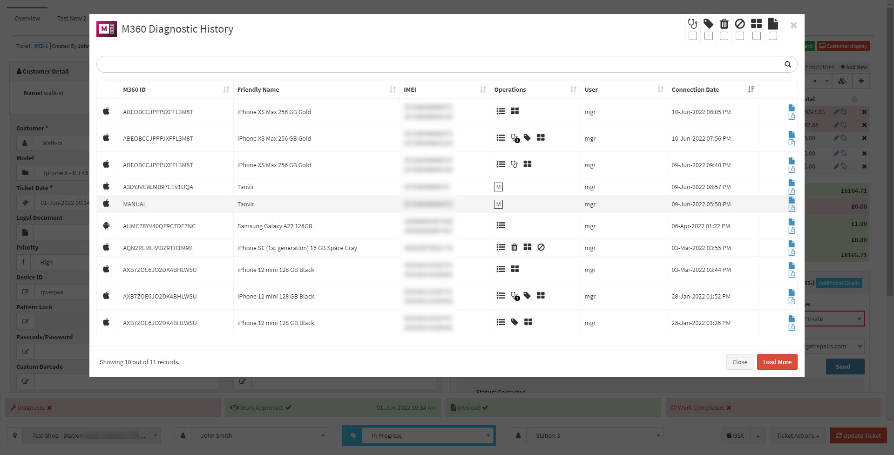Open the Test Shop - Station dropdown
This screenshot has height=455, width=894.
[x=92, y=435]
